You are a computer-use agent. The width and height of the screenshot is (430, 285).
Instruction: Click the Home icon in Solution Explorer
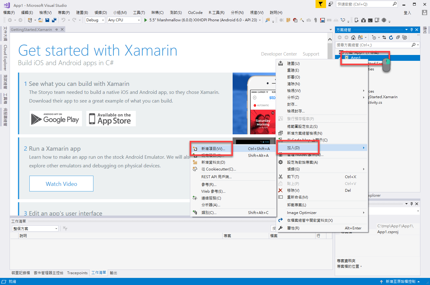pos(353,37)
